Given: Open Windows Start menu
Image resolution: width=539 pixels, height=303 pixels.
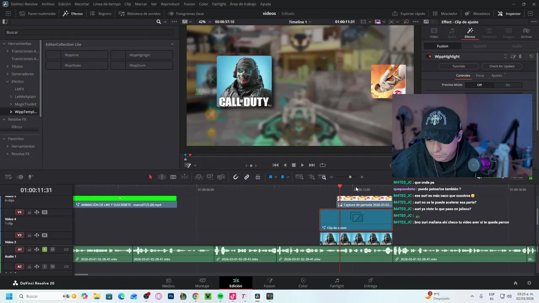Looking at the screenshot, I should click(9, 296).
